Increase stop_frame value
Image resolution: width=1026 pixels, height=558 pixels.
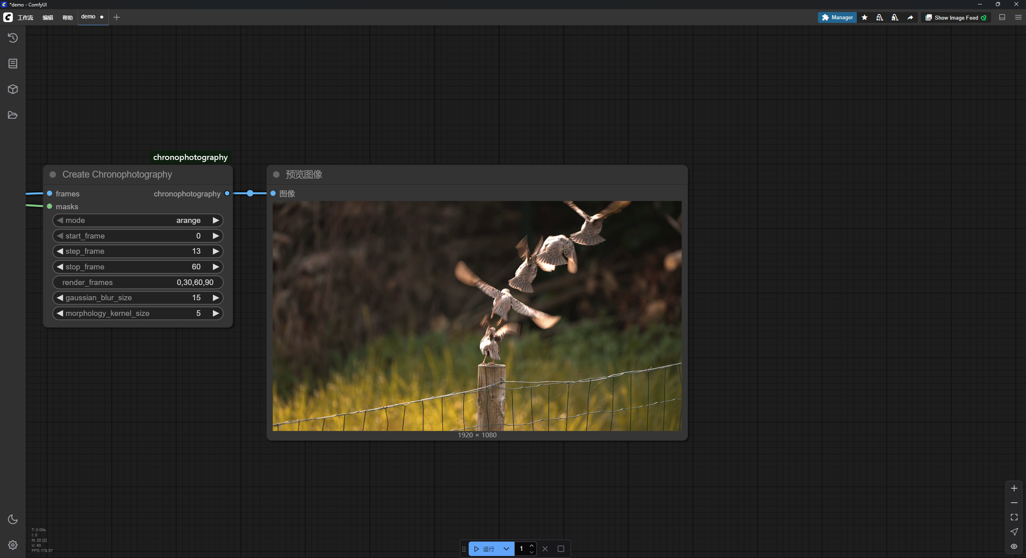point(216,267)
